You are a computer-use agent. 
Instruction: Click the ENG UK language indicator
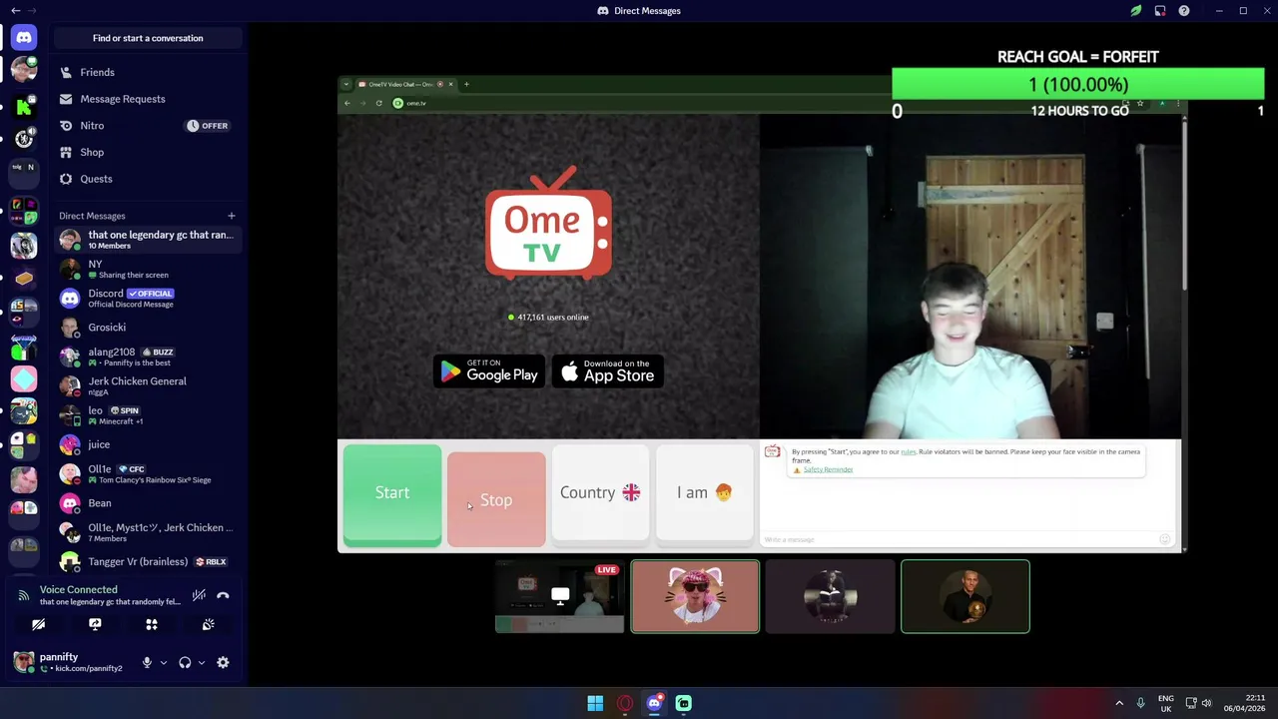1166,703
